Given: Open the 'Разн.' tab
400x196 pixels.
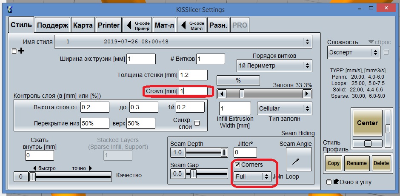Looking at the screenshot, I should [x=218, y=25].
